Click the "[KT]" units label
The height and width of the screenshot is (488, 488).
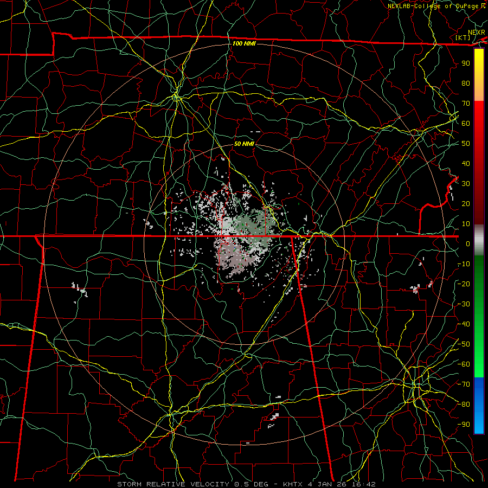463,37
